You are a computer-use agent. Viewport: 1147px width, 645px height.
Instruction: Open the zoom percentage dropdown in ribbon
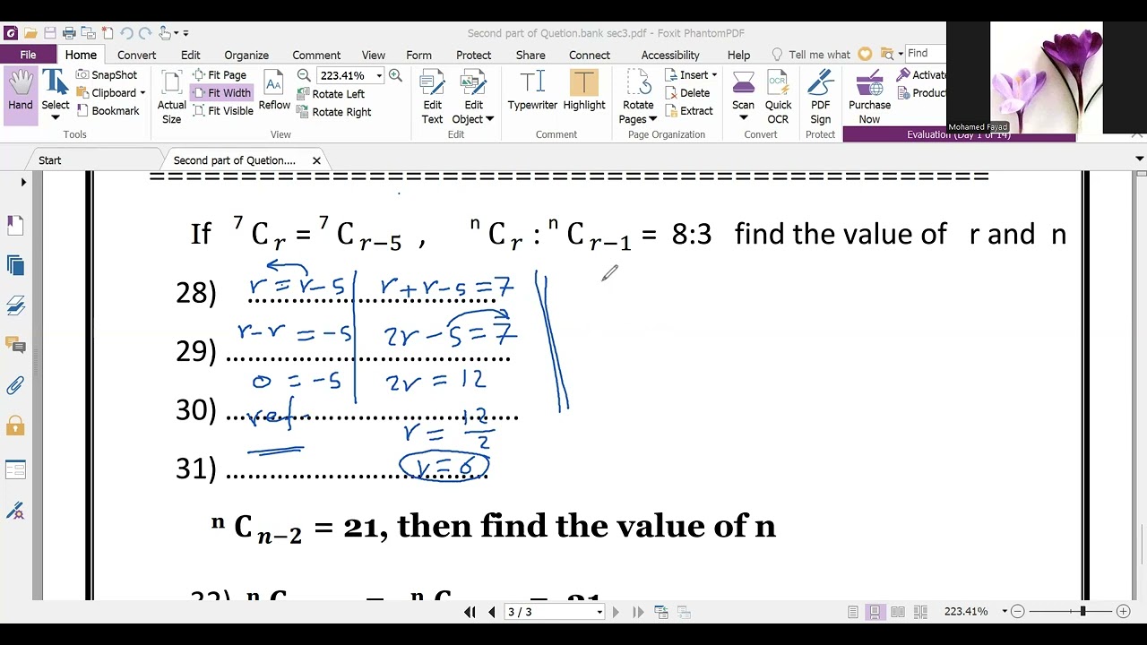(x=379, y=76)
